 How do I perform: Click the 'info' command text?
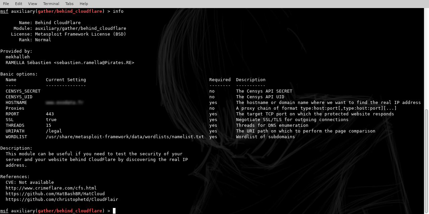118,11
